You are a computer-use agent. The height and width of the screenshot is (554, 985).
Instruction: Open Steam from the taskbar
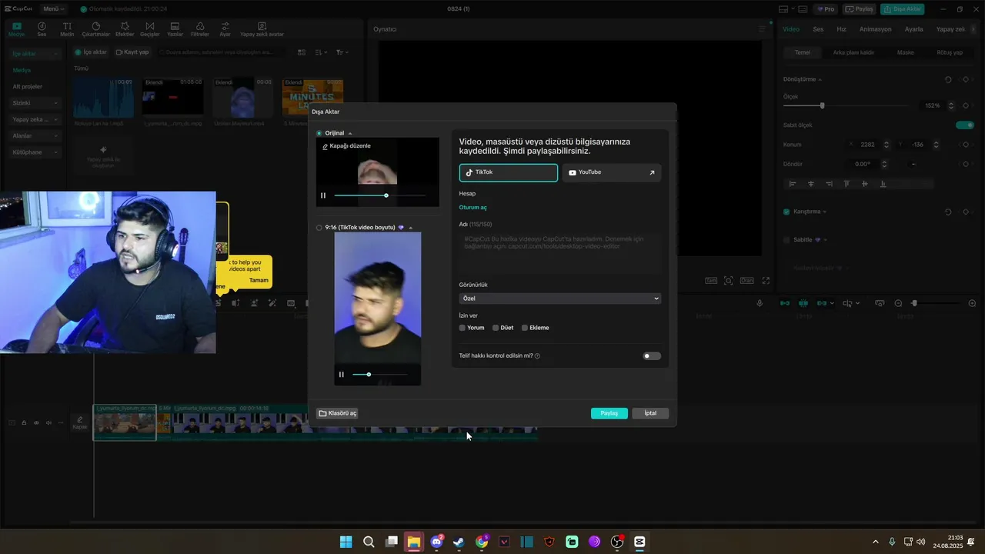click(459, 542)
